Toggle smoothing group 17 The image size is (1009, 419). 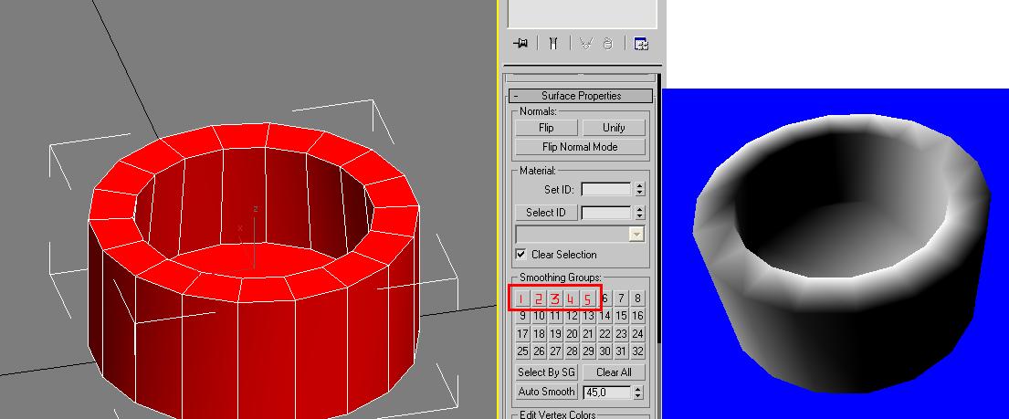[x=522, y=334]
